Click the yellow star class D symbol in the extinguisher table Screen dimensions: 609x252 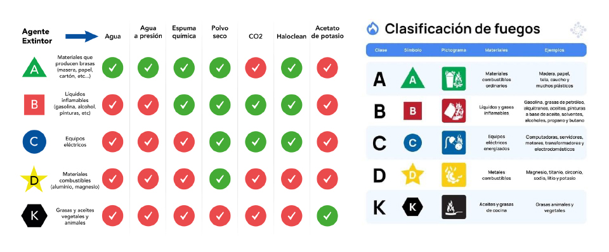(x=34, y=179)
